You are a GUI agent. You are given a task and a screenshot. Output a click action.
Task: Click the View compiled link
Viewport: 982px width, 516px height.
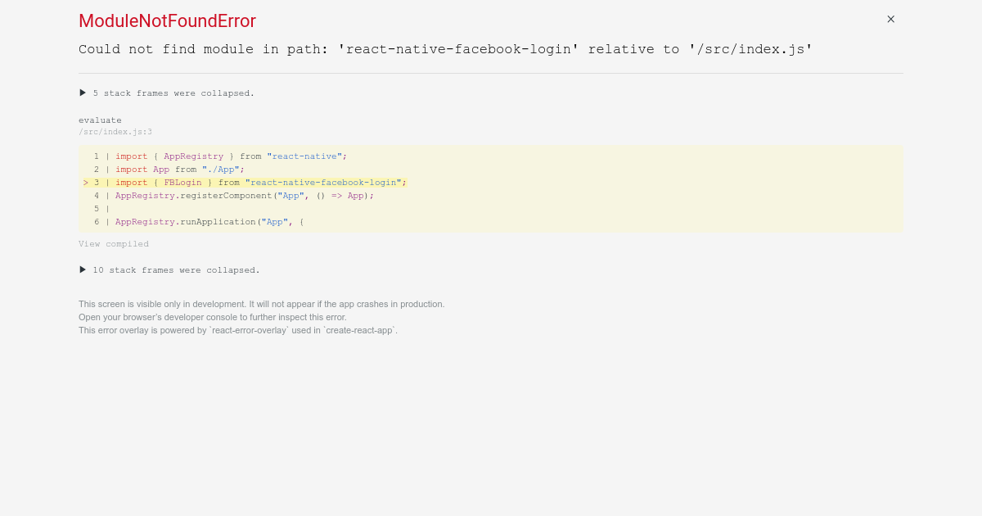pos(114,244)
